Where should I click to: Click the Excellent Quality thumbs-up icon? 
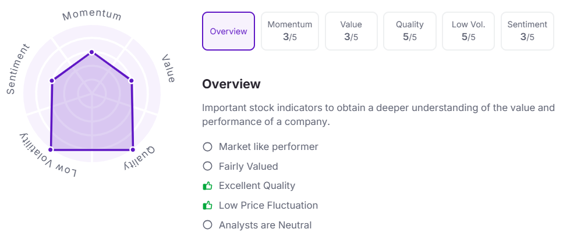click(x=207, y=186)
